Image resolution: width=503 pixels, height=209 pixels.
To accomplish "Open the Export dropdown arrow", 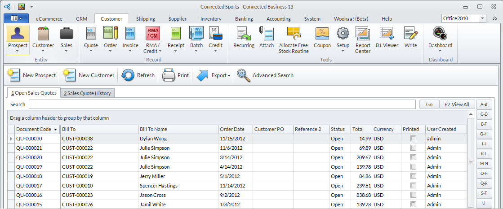I will pyautogui.click(x=229, y=76).
